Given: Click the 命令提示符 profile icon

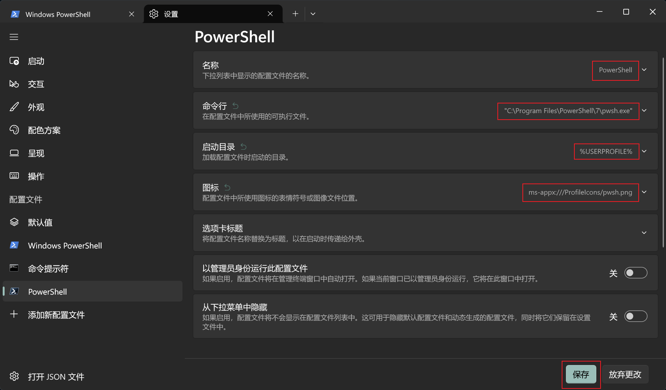Looking at the screenshot, I should pyautogui.click(x=14, y=268).
